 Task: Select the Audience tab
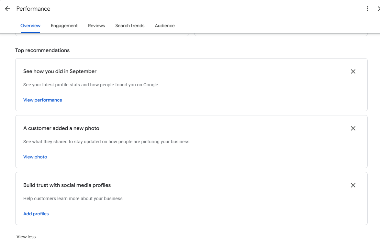165,26
